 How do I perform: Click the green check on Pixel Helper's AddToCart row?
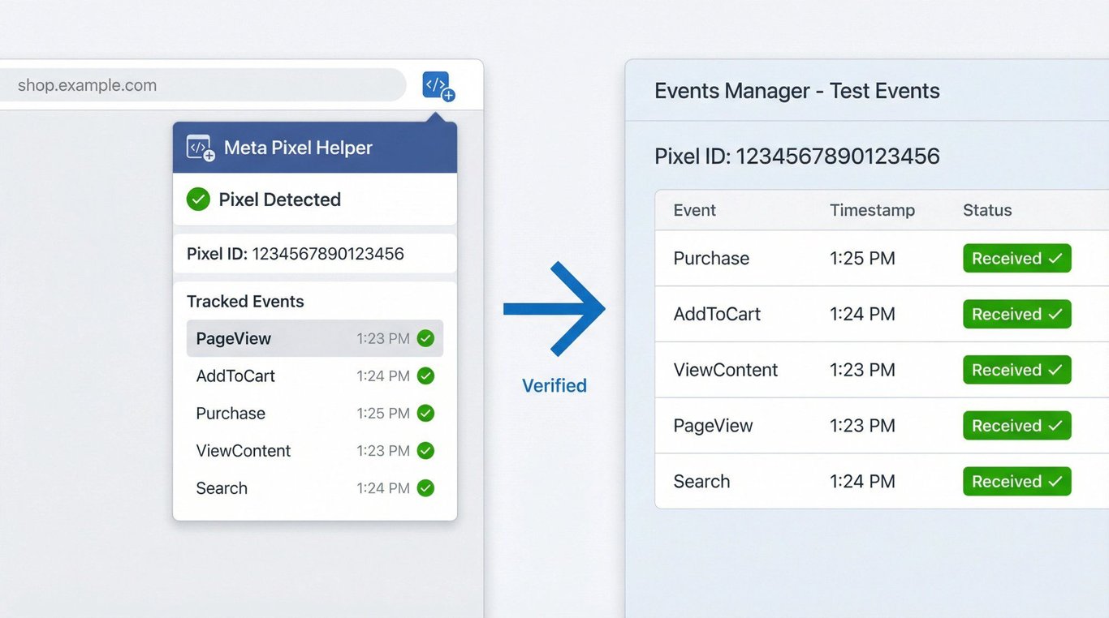pyautogui.click(x=425, y=376)
